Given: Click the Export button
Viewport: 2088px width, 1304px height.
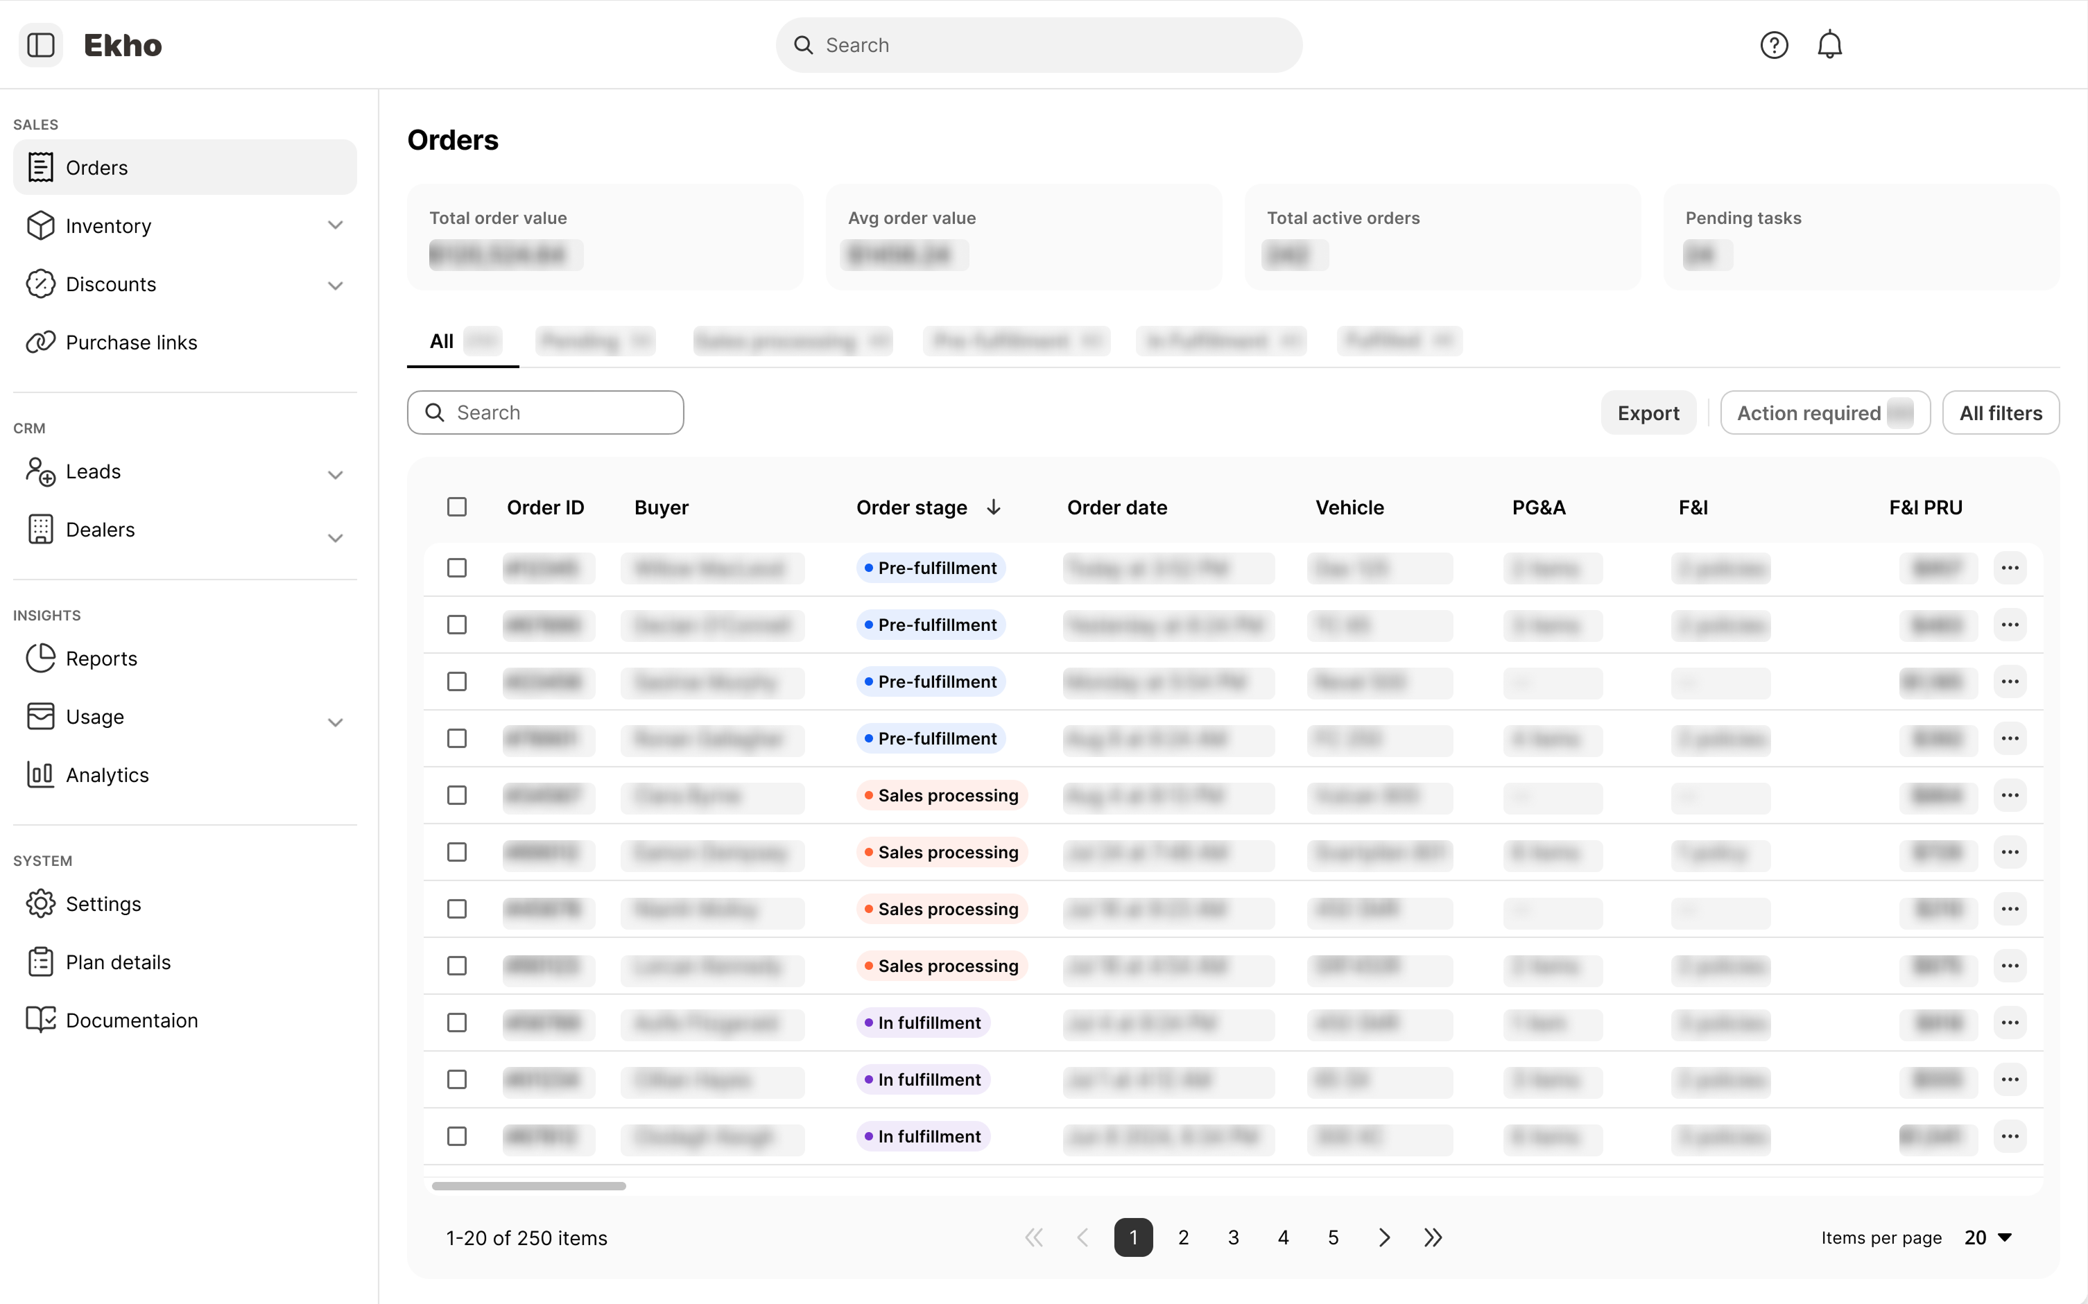Looking at the screenshot, I should 1647,413.
